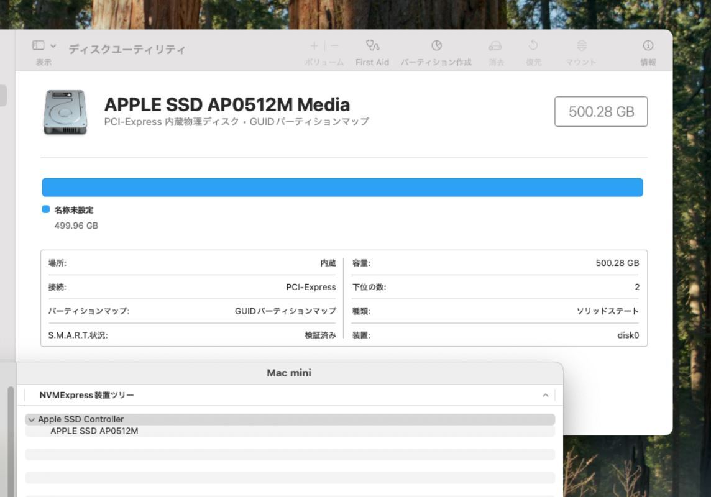Select APPLE SSD AP0512M in device tree
Viewport: 711px width, 497px height.
coord(94,431)
